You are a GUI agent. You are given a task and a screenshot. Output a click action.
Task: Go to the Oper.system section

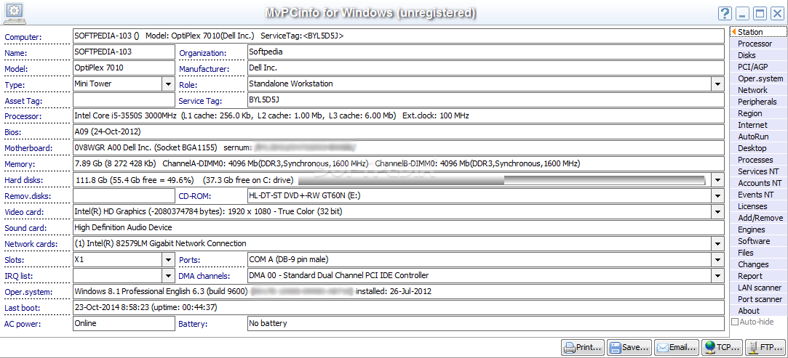(x=758, y=78)
